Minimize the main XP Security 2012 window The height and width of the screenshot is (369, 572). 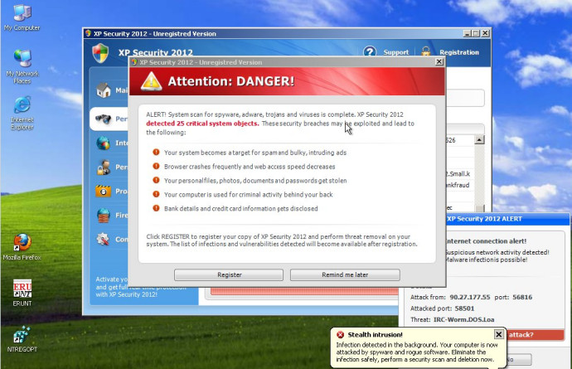[x=468, y=33]
